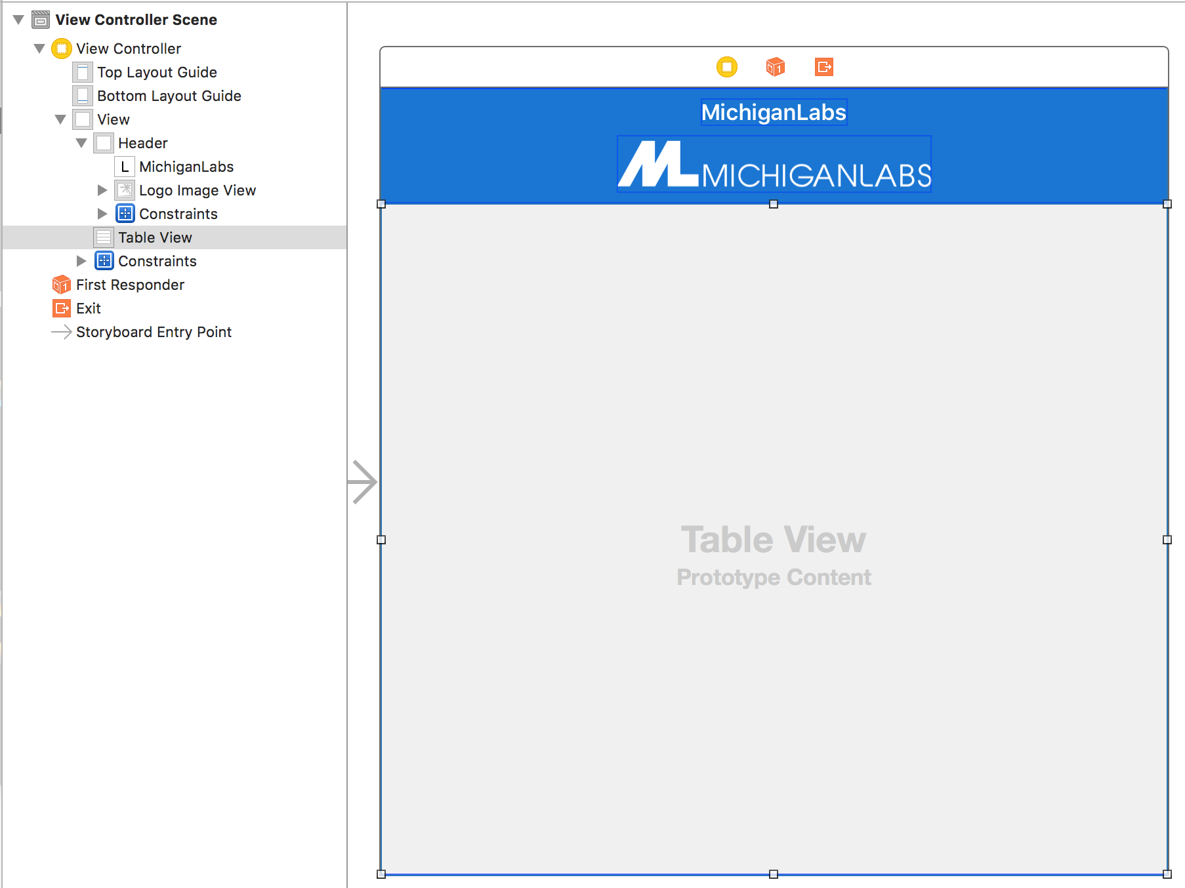Select the Exit row in the outline

coord(175,308)
